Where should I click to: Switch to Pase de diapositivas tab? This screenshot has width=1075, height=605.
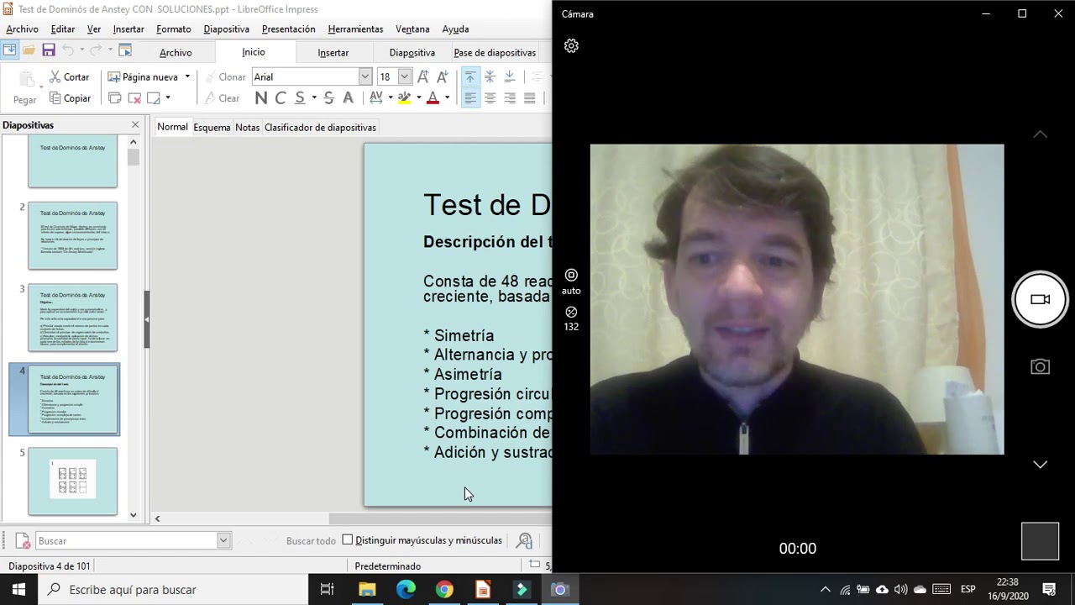(495, 52)
